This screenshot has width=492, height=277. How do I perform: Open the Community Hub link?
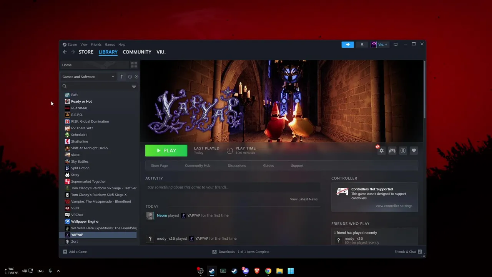tap(198, 165)
